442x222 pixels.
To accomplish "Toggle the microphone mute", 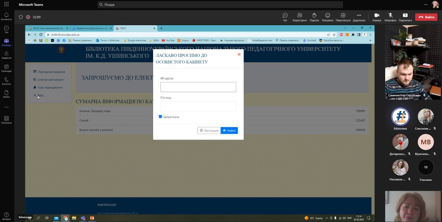I will click(x=390, y=17).
